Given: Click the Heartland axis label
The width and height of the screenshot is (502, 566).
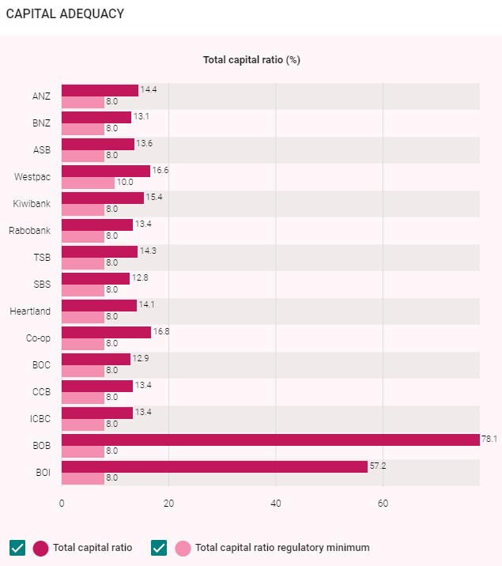Looking at the screenshot, I should tap(30, 311).
